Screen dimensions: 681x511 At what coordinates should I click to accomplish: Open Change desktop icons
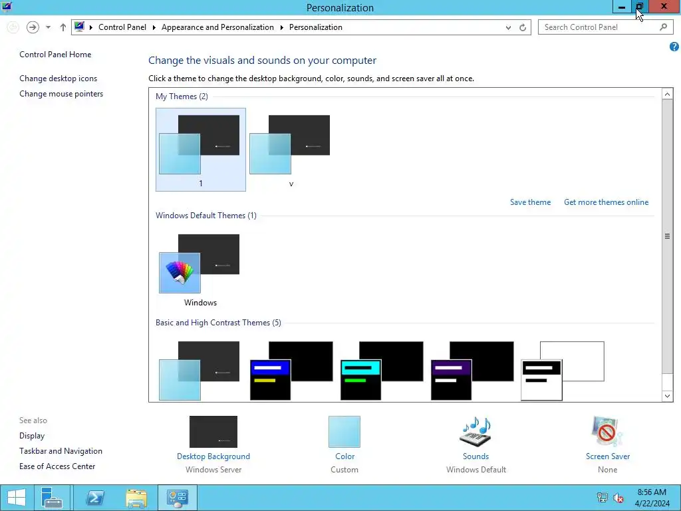[x=59, y=79]
